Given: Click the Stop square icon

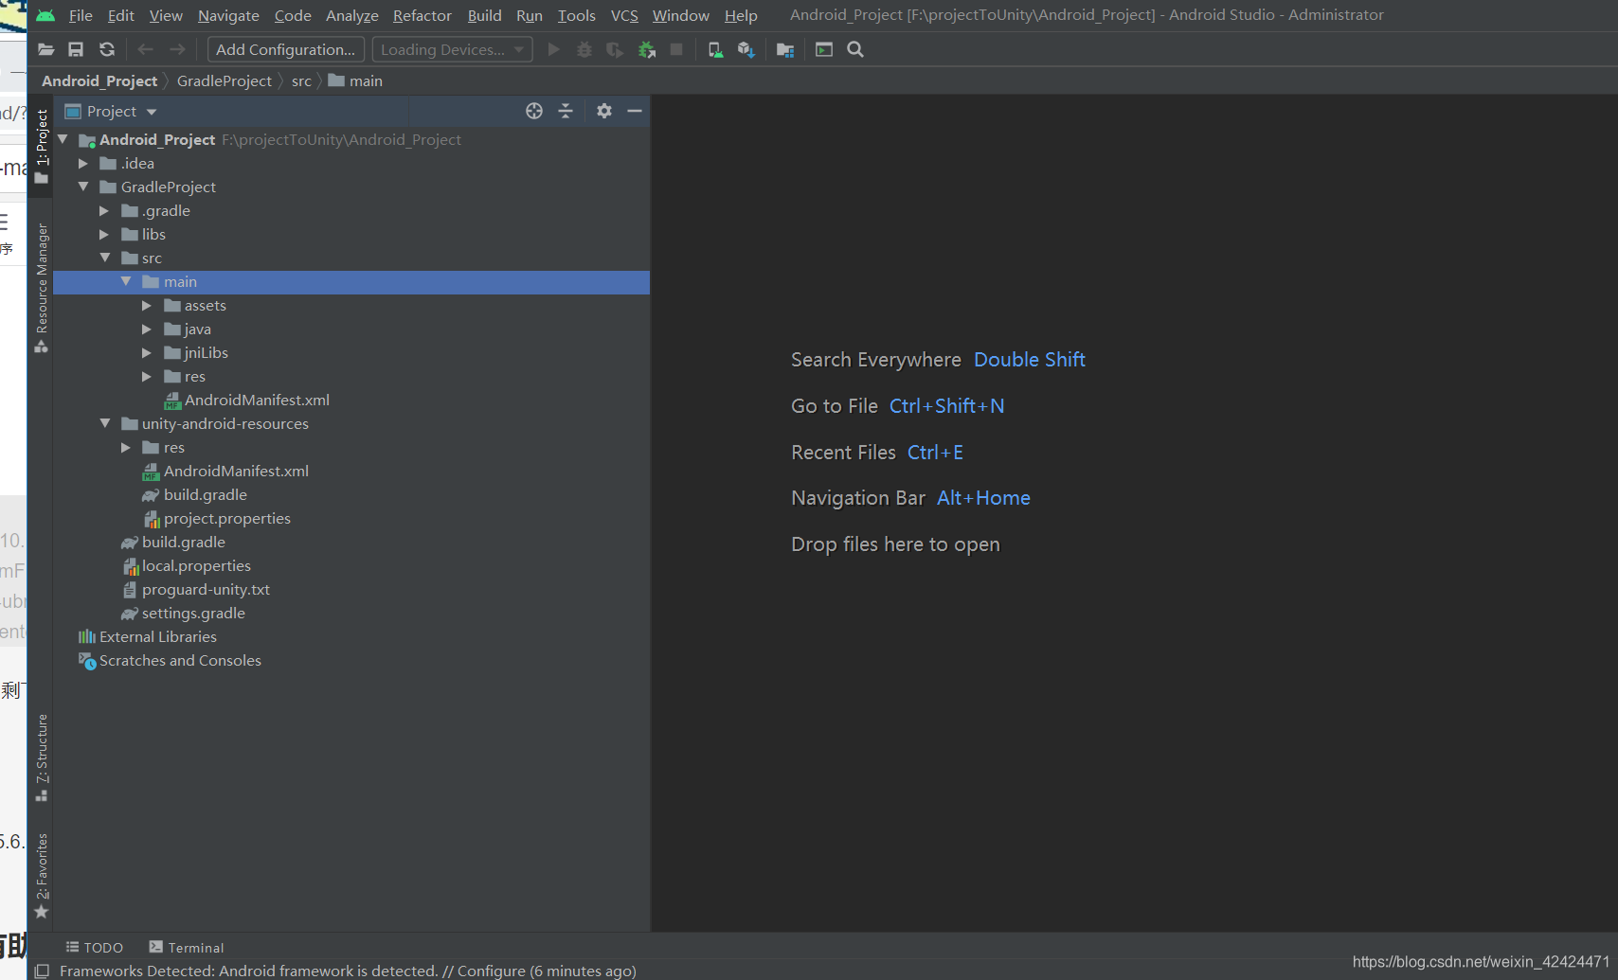Looking at the screenshot, I should click(x=676, y=49).
